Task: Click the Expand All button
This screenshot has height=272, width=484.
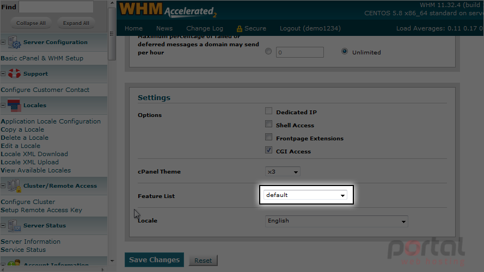Action: 76,23
